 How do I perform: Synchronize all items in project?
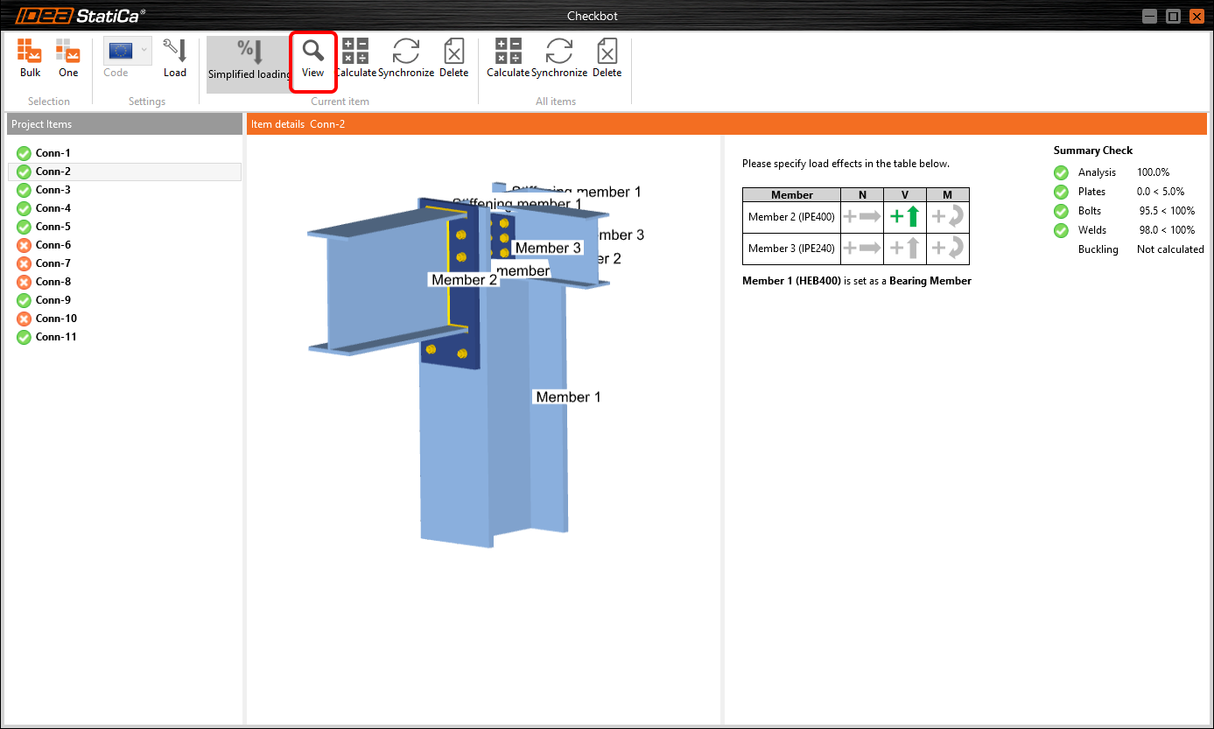[x=558, y=58]
